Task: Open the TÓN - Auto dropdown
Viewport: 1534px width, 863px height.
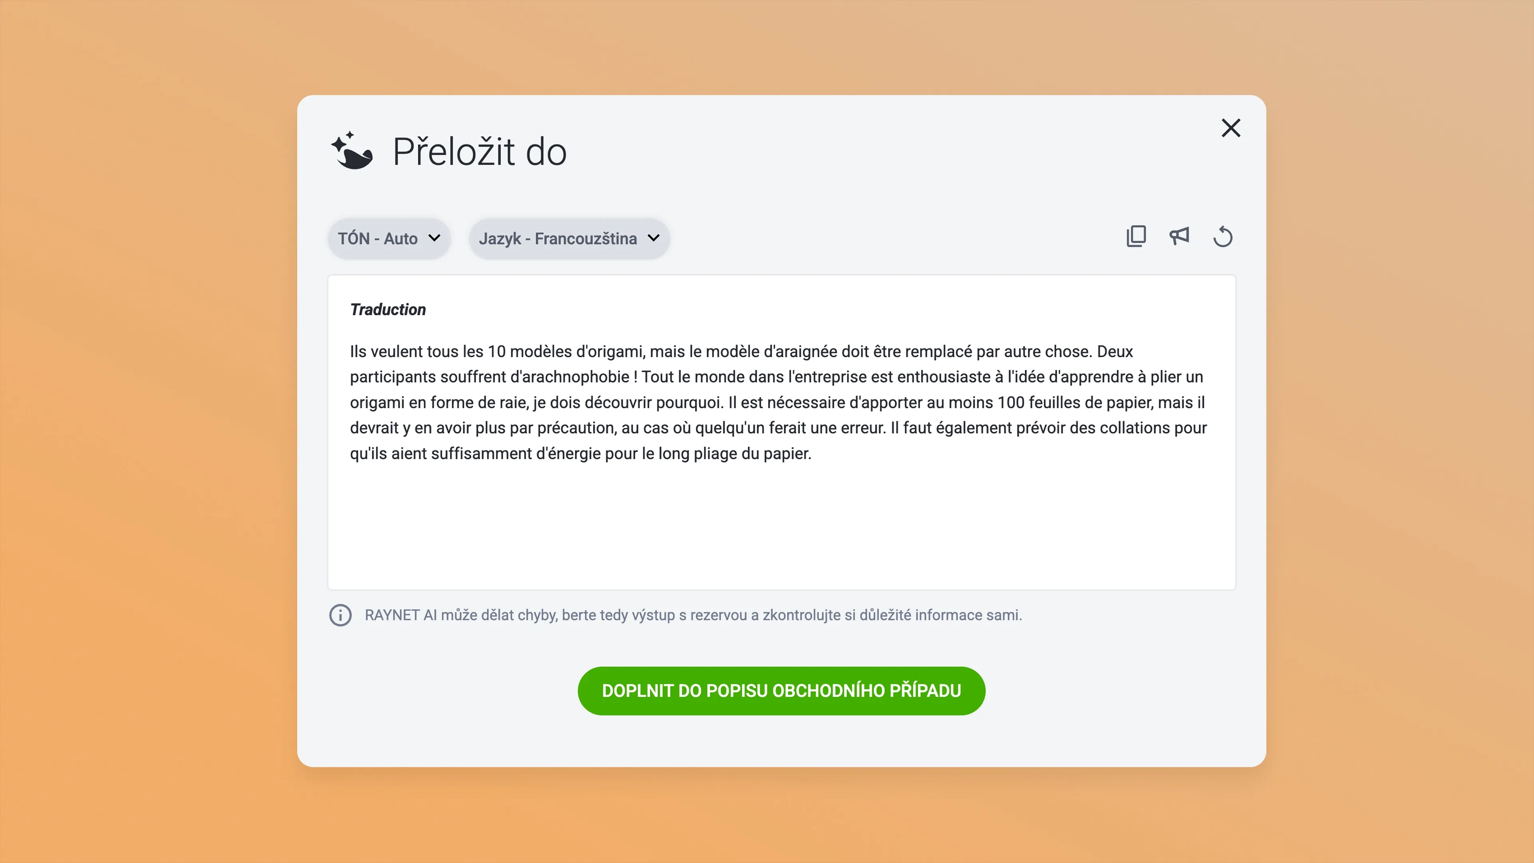Action: (x=388, y=238)
